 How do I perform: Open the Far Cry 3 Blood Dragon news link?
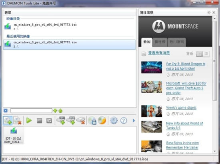tap(186, 66)
